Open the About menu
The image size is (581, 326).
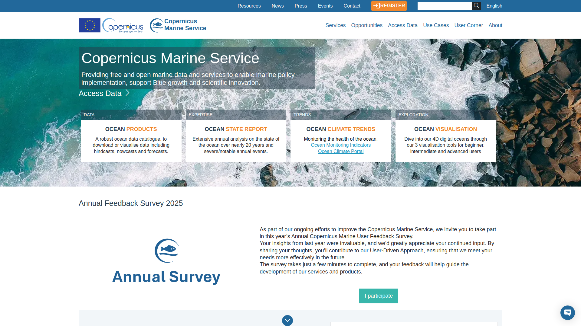pos(495,25)
